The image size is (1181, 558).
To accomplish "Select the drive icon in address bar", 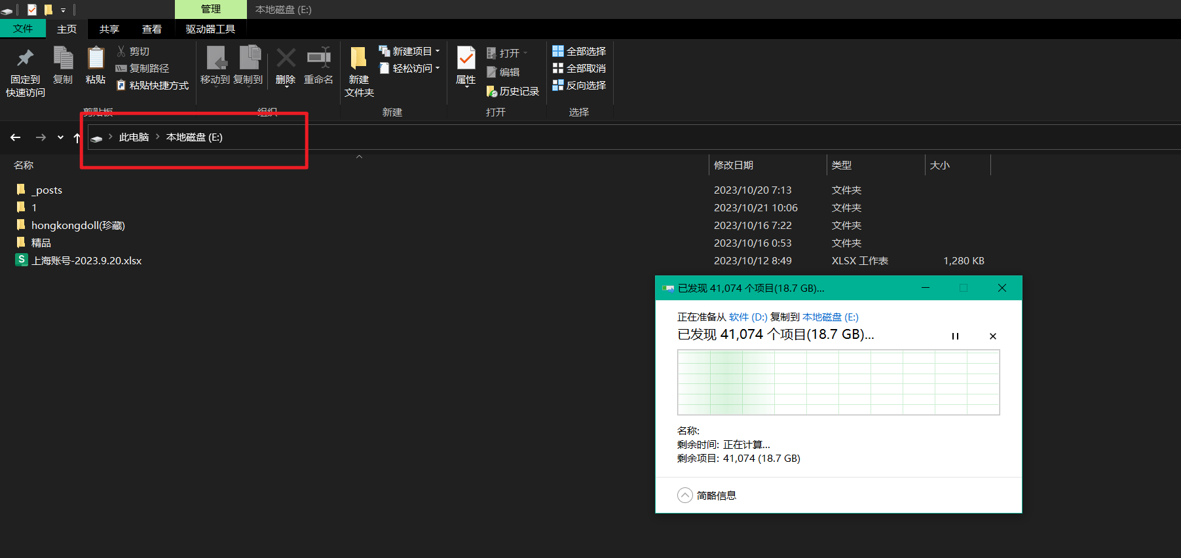I will click(96, 138).
